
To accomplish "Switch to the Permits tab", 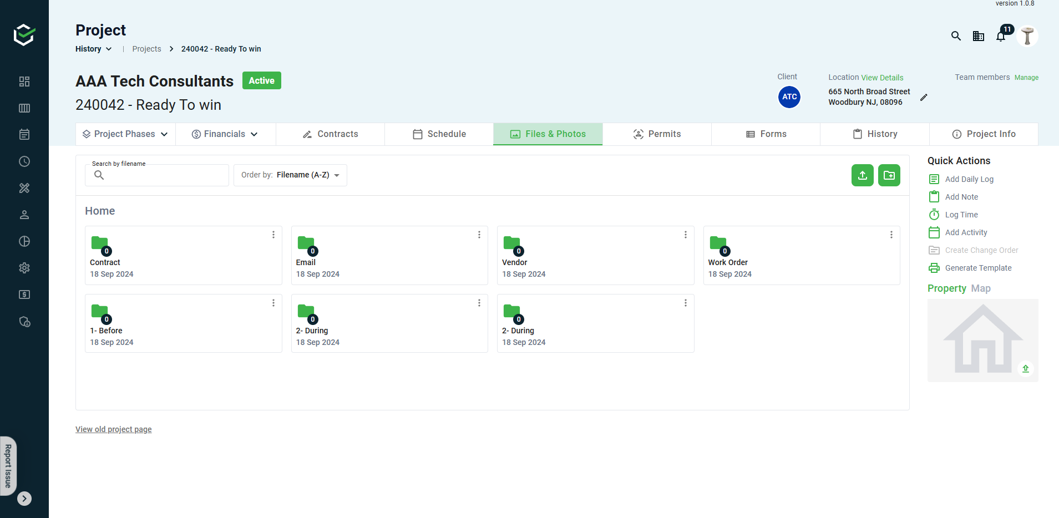I will click(x=657, y=134).
